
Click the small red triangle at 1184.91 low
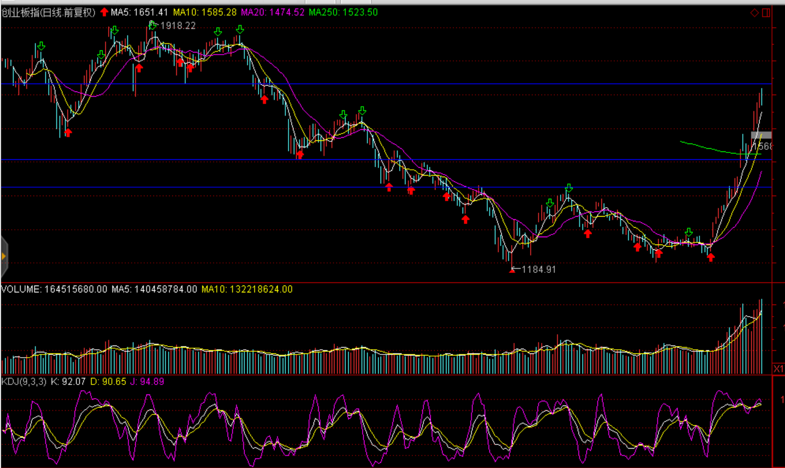point(513,270)
